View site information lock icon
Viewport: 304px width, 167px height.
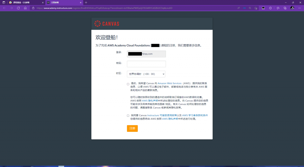click(x=33, y=8)
